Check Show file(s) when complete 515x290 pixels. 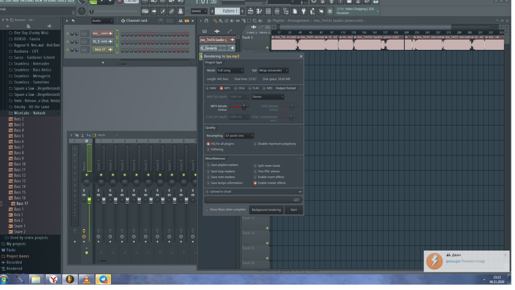pyautogui.click(x=226, y=210)
